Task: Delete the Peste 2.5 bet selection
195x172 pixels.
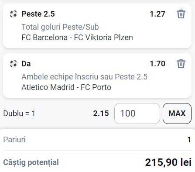Action: [x=181, y=14]
